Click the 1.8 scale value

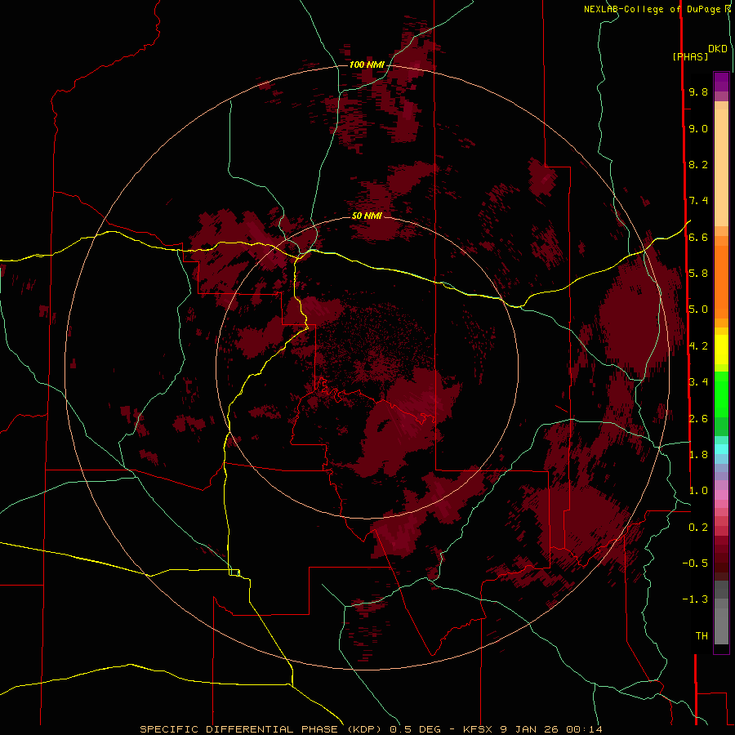click(x=698, y=455)
